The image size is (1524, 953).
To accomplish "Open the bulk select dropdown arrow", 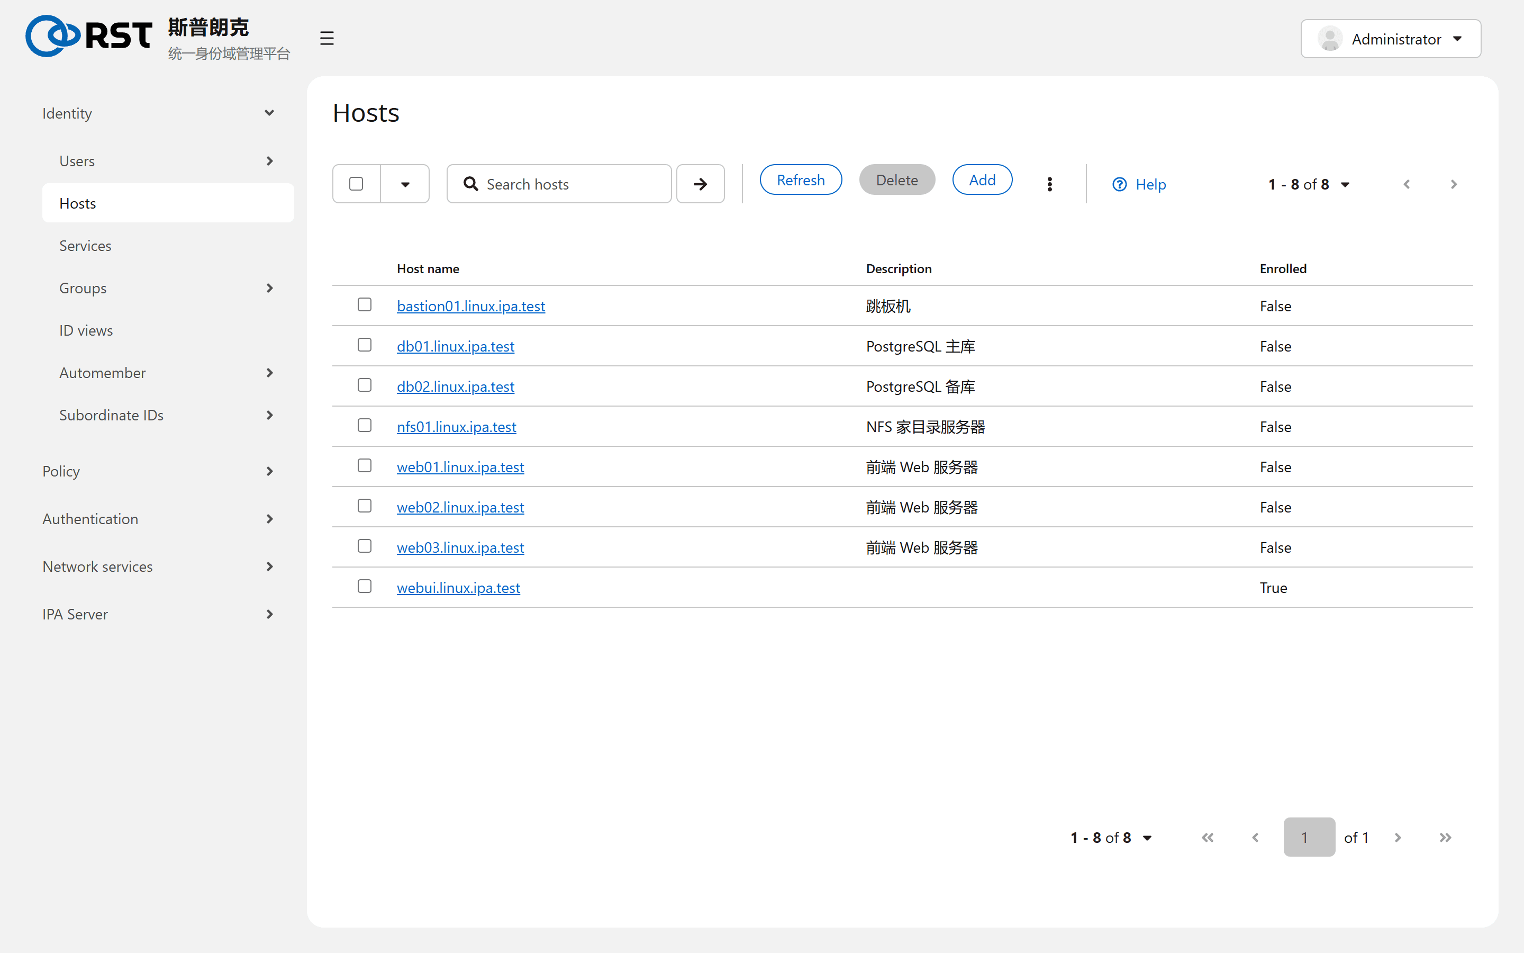I will click(405, 184).
